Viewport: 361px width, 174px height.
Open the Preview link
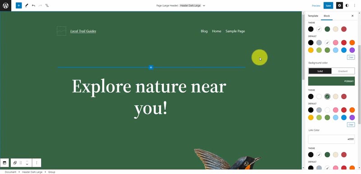316,5
